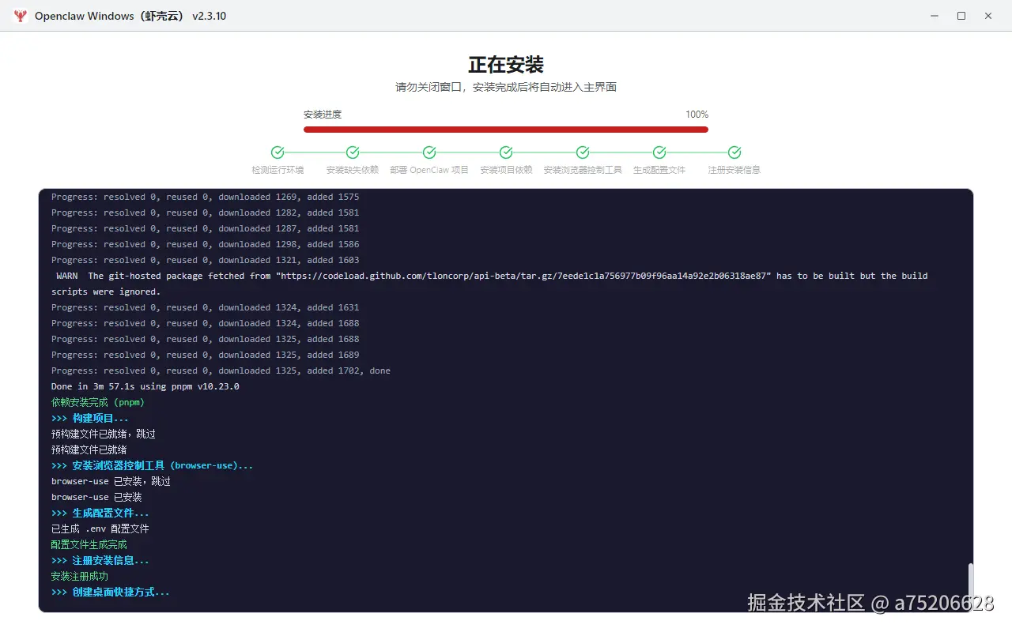Click the red installation progress bar
The height and width of the screenshot is (632, 1012).
click(506, 130)
